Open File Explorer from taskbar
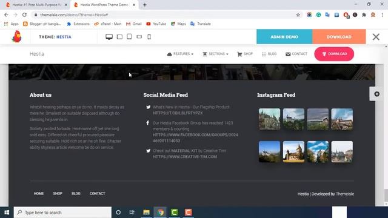 click(x=146, y=213)
